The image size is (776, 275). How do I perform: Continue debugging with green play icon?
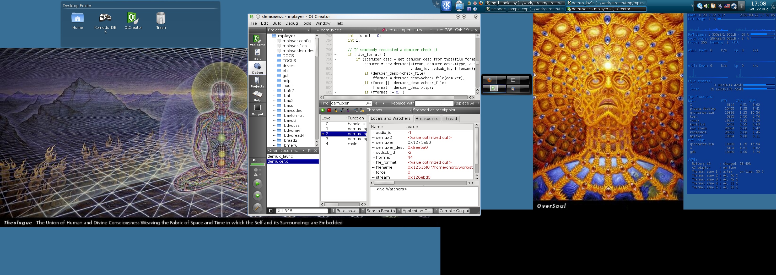[323, 110]
